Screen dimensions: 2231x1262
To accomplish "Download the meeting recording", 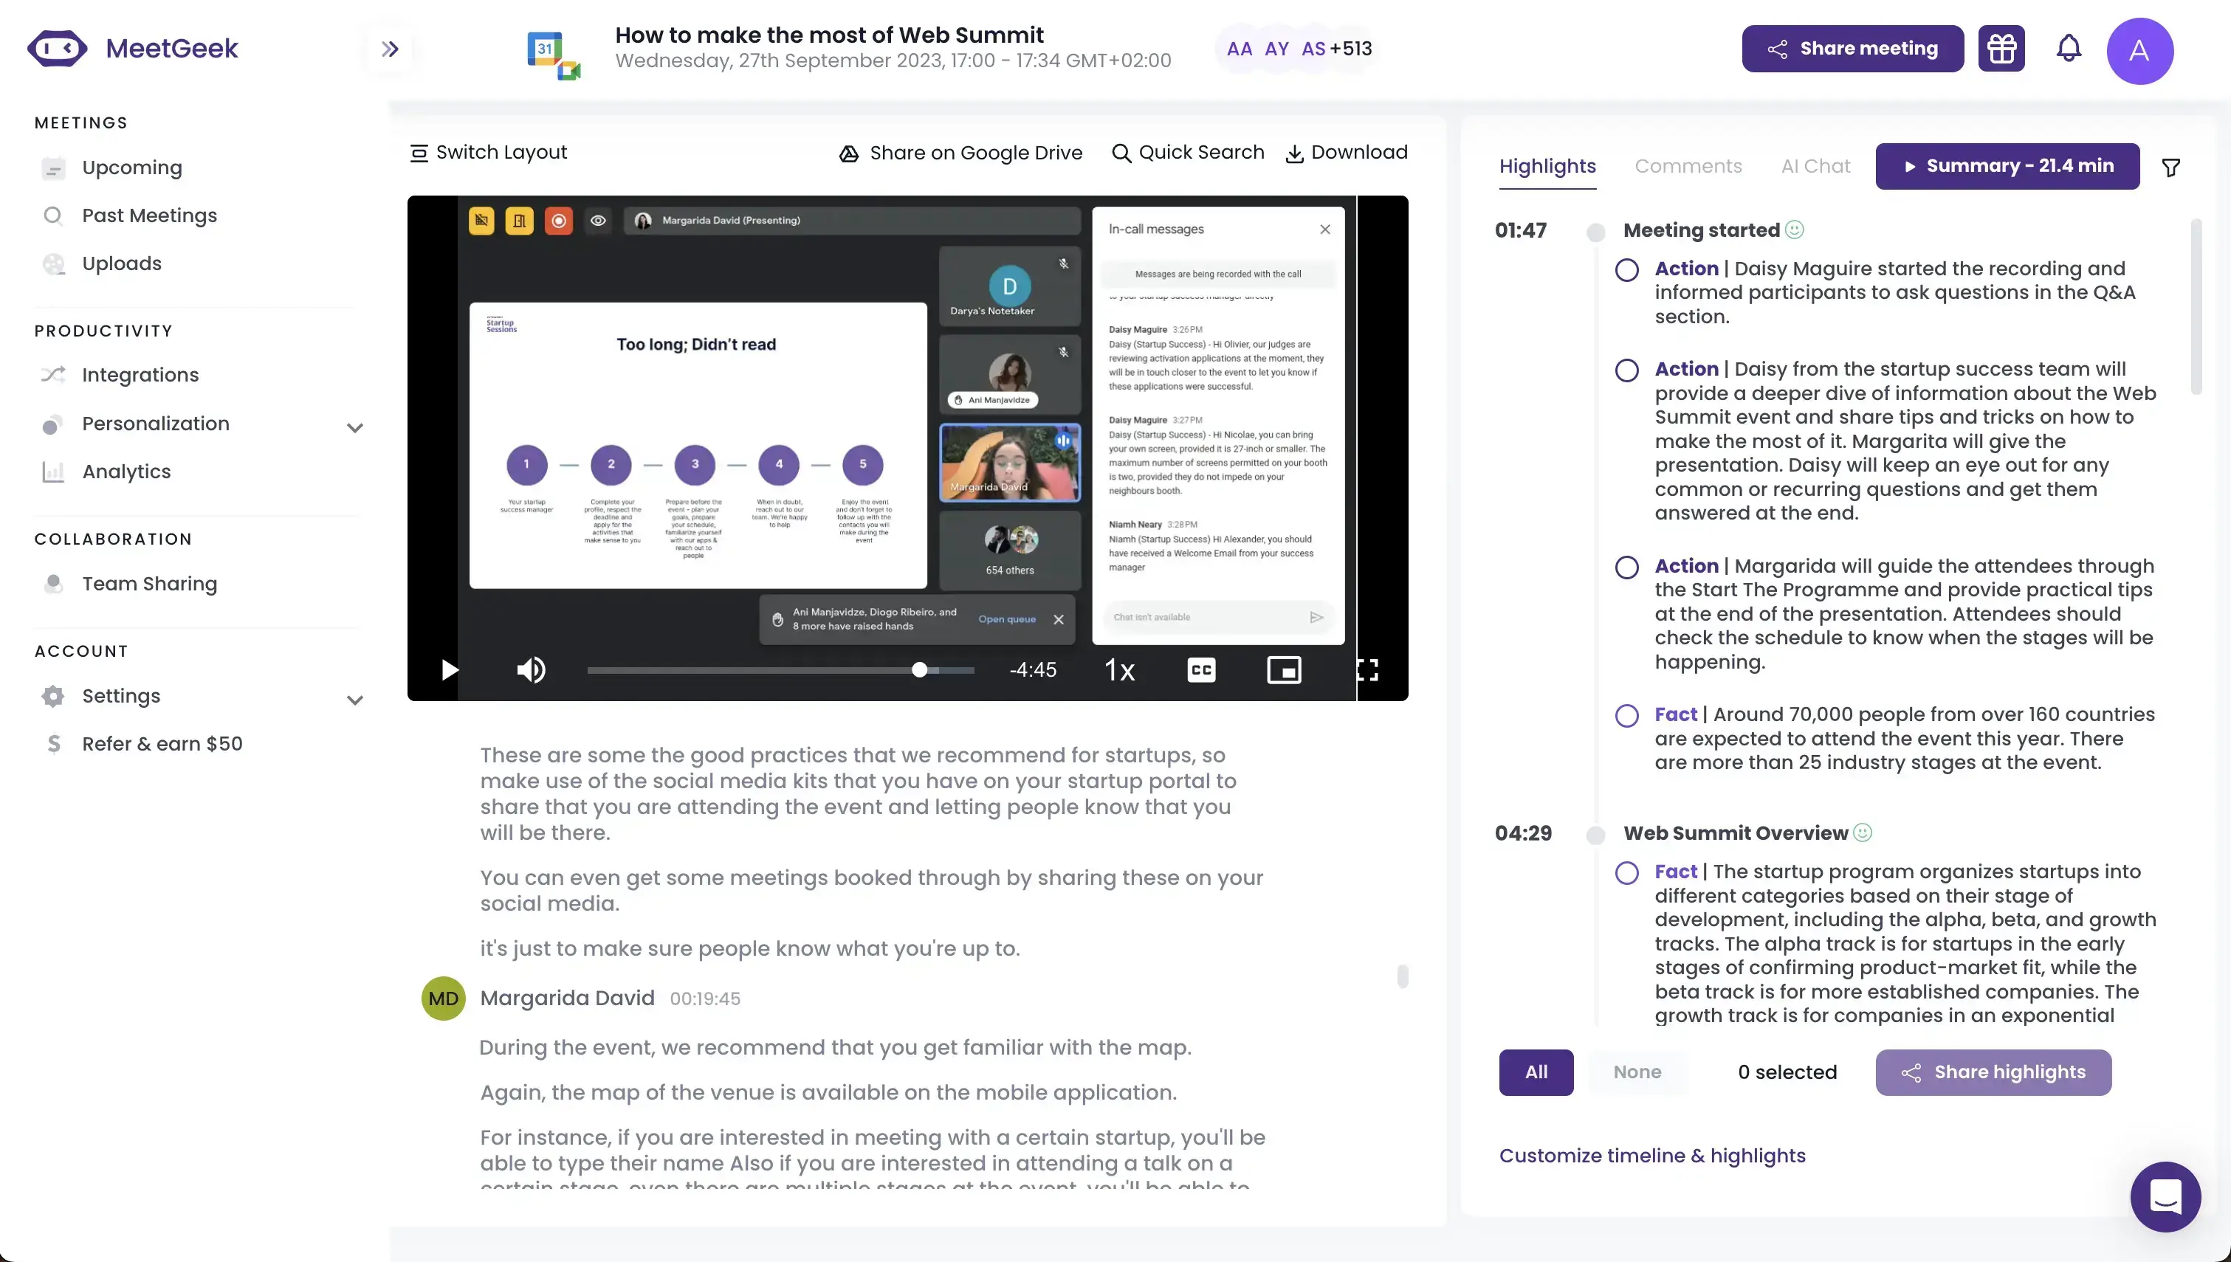I will tap(1348, 152).
